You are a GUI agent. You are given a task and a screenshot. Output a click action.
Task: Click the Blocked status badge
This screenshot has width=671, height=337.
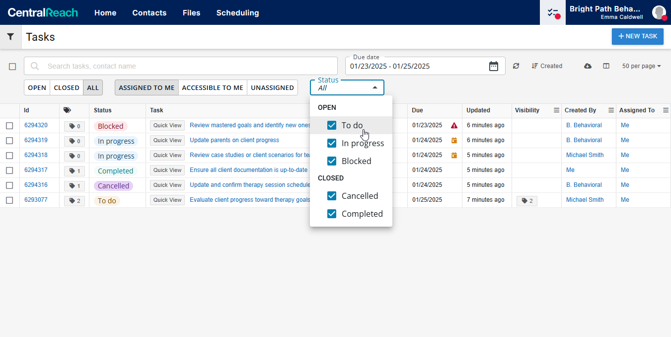(x=110, y=126)
